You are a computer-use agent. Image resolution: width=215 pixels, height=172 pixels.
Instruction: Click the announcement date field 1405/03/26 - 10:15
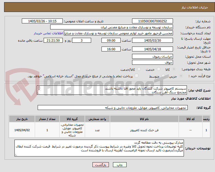coord(42,21)
